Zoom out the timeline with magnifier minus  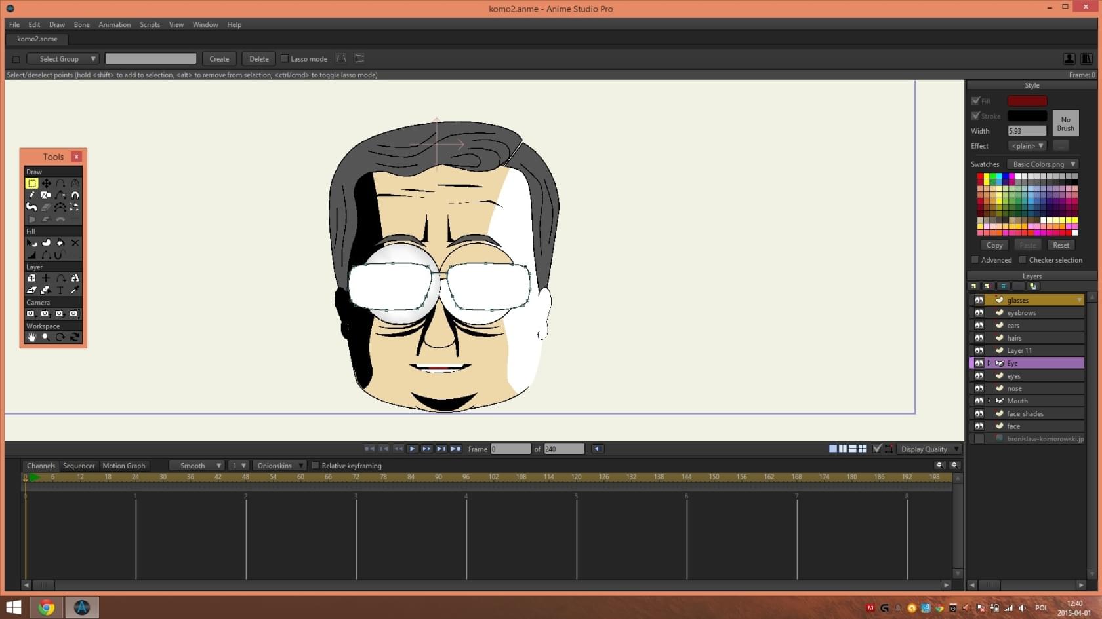939,465
